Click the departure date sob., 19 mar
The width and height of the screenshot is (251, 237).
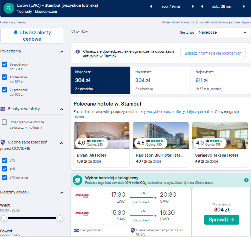(x=171, y=7)
